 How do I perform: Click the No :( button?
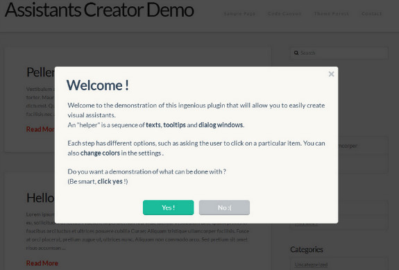(x=224, y=208)
